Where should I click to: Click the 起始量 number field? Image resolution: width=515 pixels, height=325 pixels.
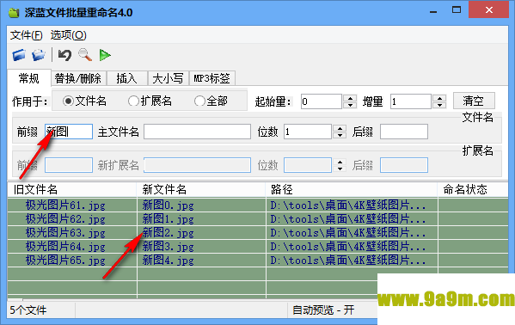322,101
